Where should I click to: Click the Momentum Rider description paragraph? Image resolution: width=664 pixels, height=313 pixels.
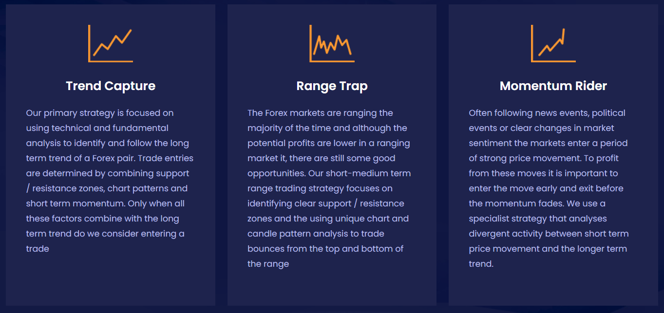549,188
